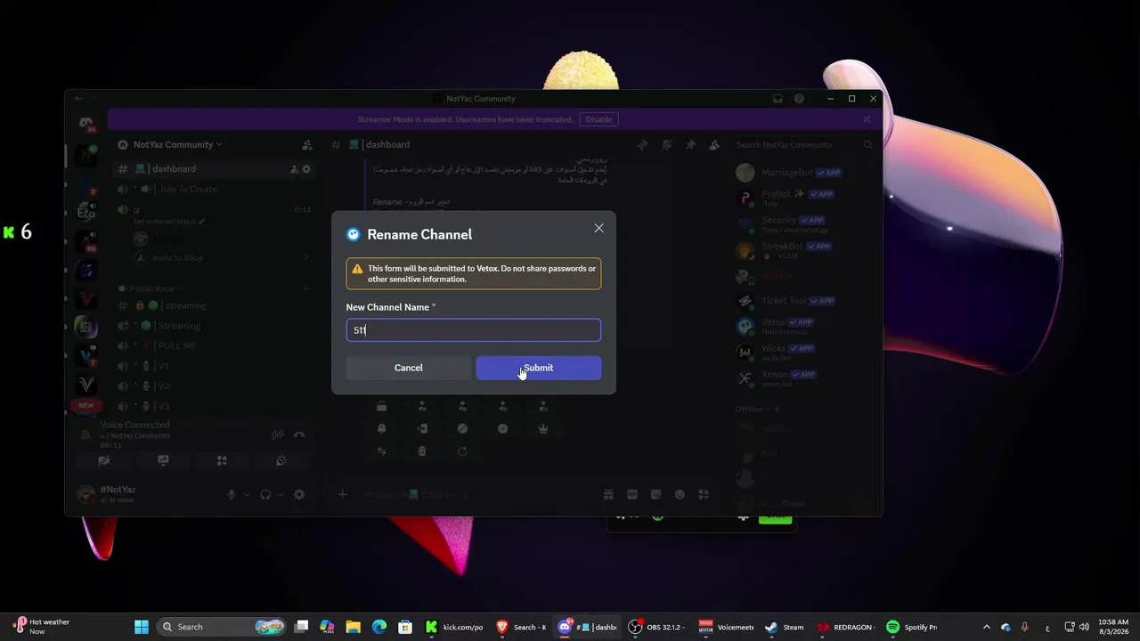Open the taskbar clock and date
1140x641 pixels.
click(1113, 627)
